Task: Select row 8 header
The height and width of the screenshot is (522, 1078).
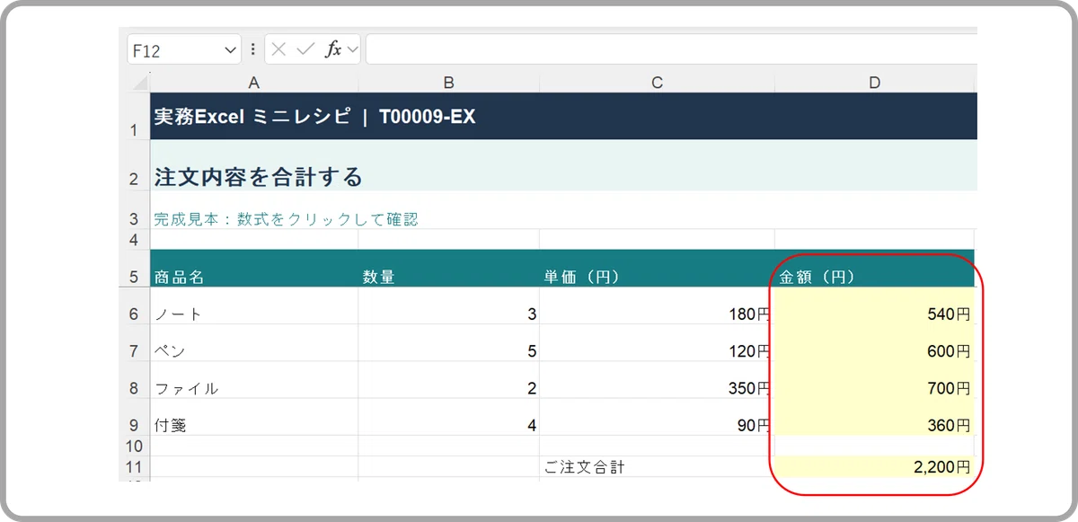Action: coord(135,379)
